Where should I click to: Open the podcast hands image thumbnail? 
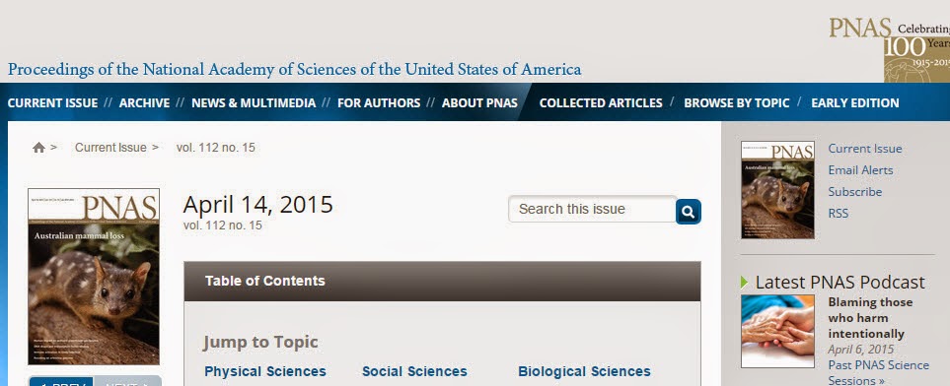point(778,331)
